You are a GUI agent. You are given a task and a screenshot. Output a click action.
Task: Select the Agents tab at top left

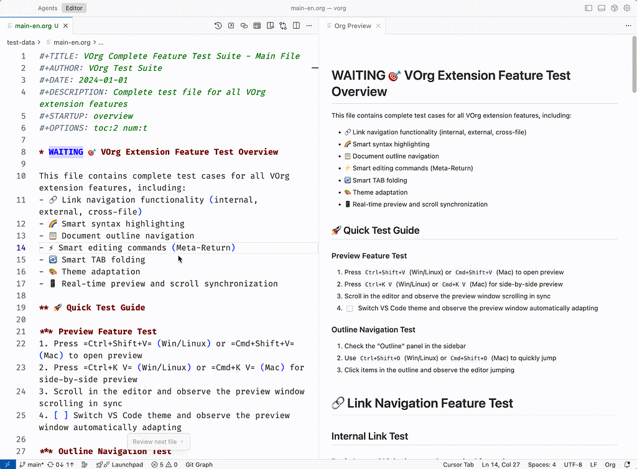[47, 8]
